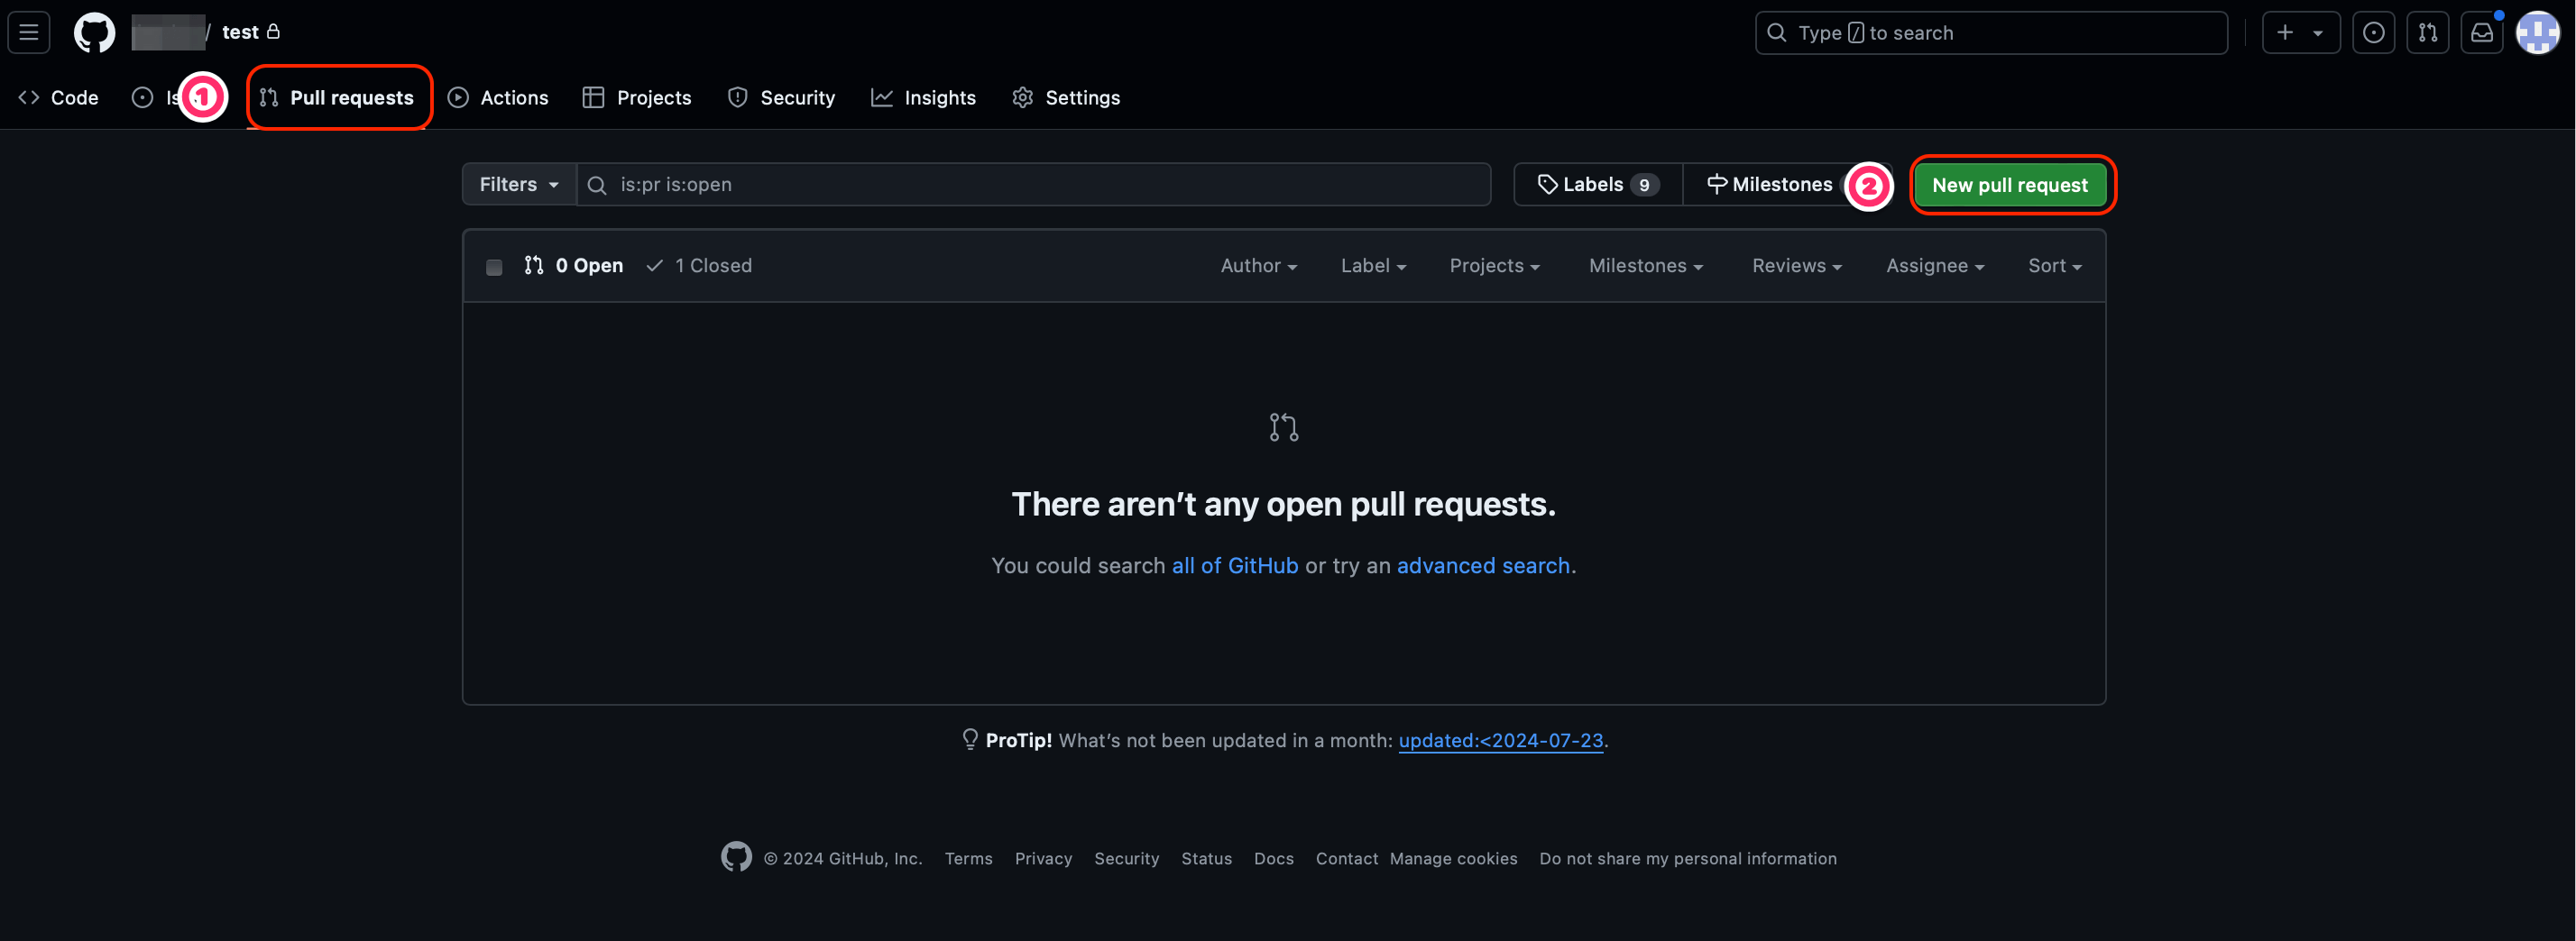Screen dimensions: 2576x941
Task: Click the footer GitHub logo
Action: 736,857
